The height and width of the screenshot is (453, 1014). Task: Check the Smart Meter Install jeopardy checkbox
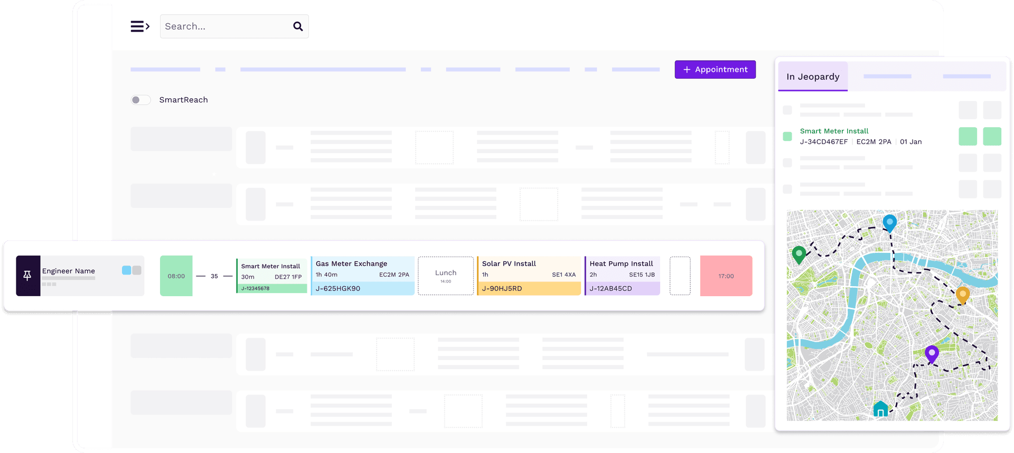pos(787,136)
